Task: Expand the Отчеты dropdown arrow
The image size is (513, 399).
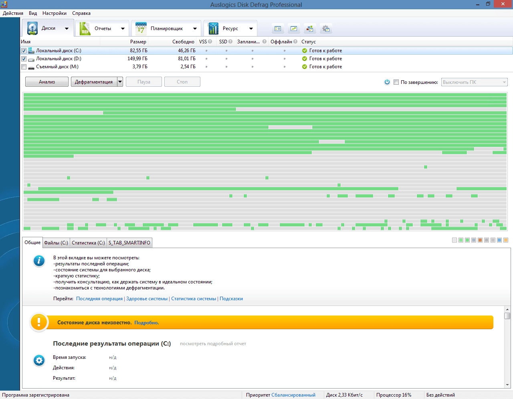Action: [x=123, y=28]
